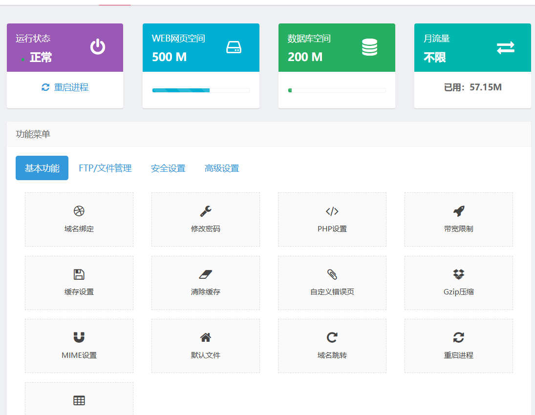
Task: Click the WEB网页空间 usage progress bar
Action: pos(200,90)
